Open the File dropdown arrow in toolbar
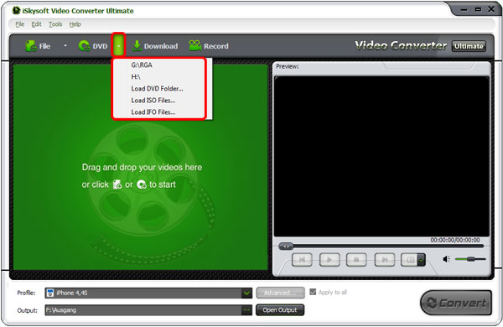This screenshot has width=503, height=327. pos(65,46)
